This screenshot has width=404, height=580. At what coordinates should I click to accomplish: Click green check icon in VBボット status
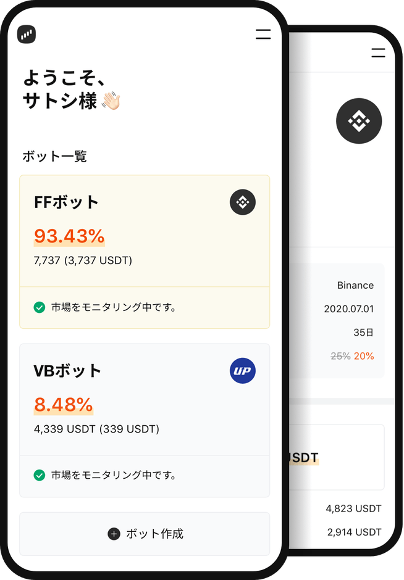(40, 475)
